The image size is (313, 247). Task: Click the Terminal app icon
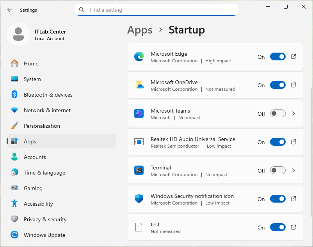[139, 170]
